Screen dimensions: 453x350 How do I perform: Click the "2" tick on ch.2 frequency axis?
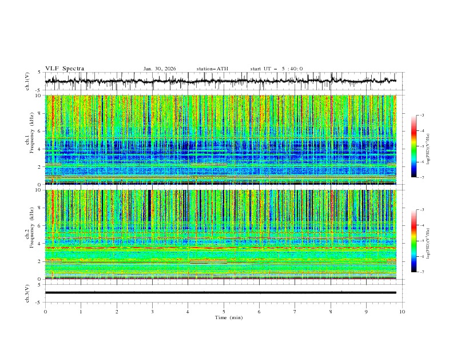coord(41,261)
